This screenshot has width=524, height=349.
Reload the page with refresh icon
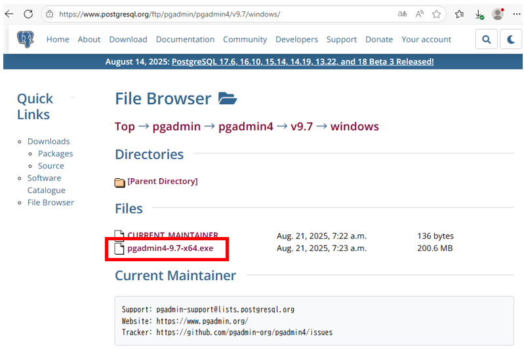click(x=28, y=14)
